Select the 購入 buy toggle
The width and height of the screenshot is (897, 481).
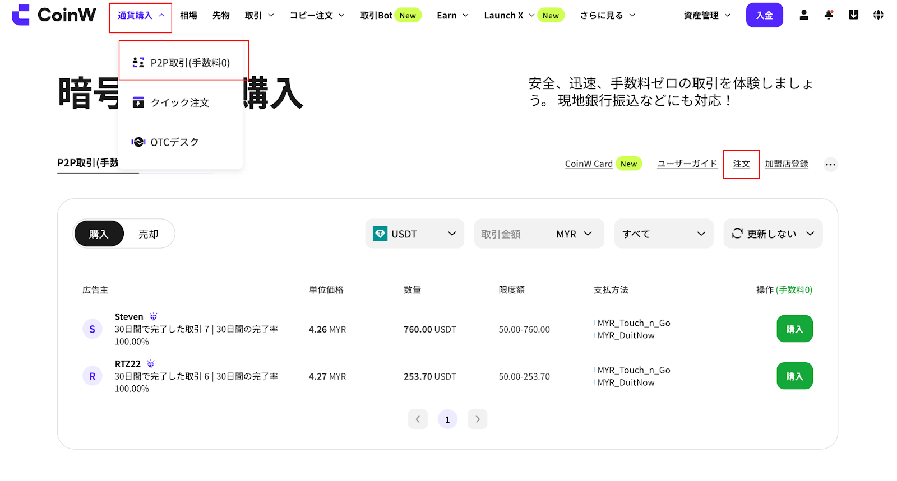[x=99, y=234]
